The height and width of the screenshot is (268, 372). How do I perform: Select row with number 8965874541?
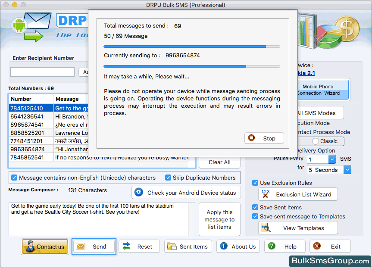pos(48,125)
